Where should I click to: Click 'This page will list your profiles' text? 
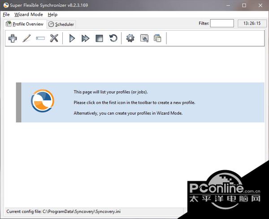click(x=111, y=92)
